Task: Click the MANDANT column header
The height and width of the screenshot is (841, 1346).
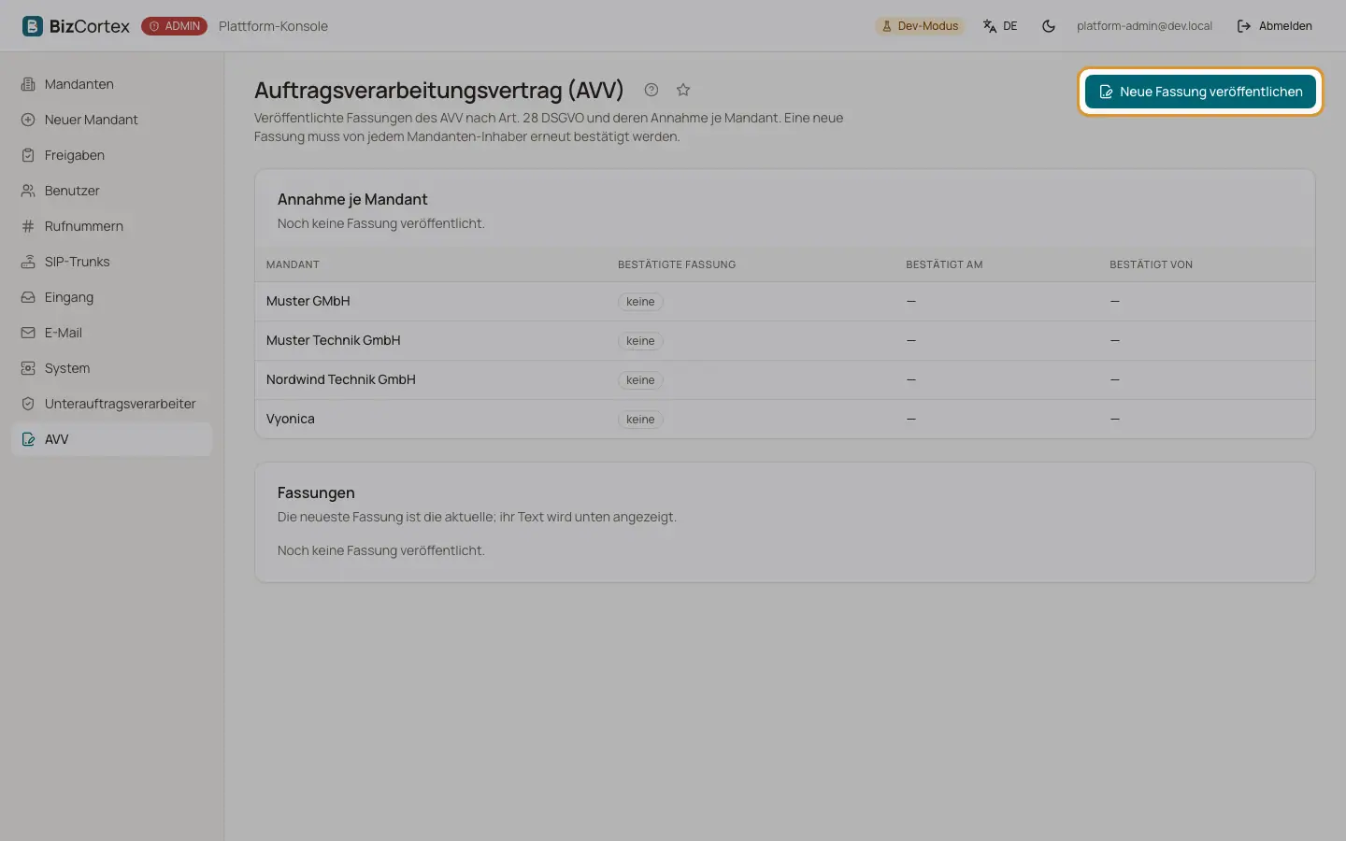Action: pos(293,264)
